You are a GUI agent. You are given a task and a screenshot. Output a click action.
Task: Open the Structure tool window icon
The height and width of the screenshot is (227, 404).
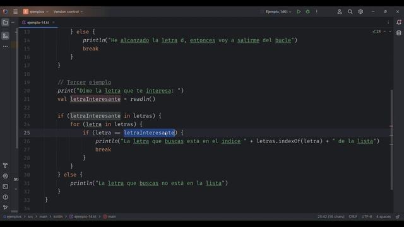point(5,36)
